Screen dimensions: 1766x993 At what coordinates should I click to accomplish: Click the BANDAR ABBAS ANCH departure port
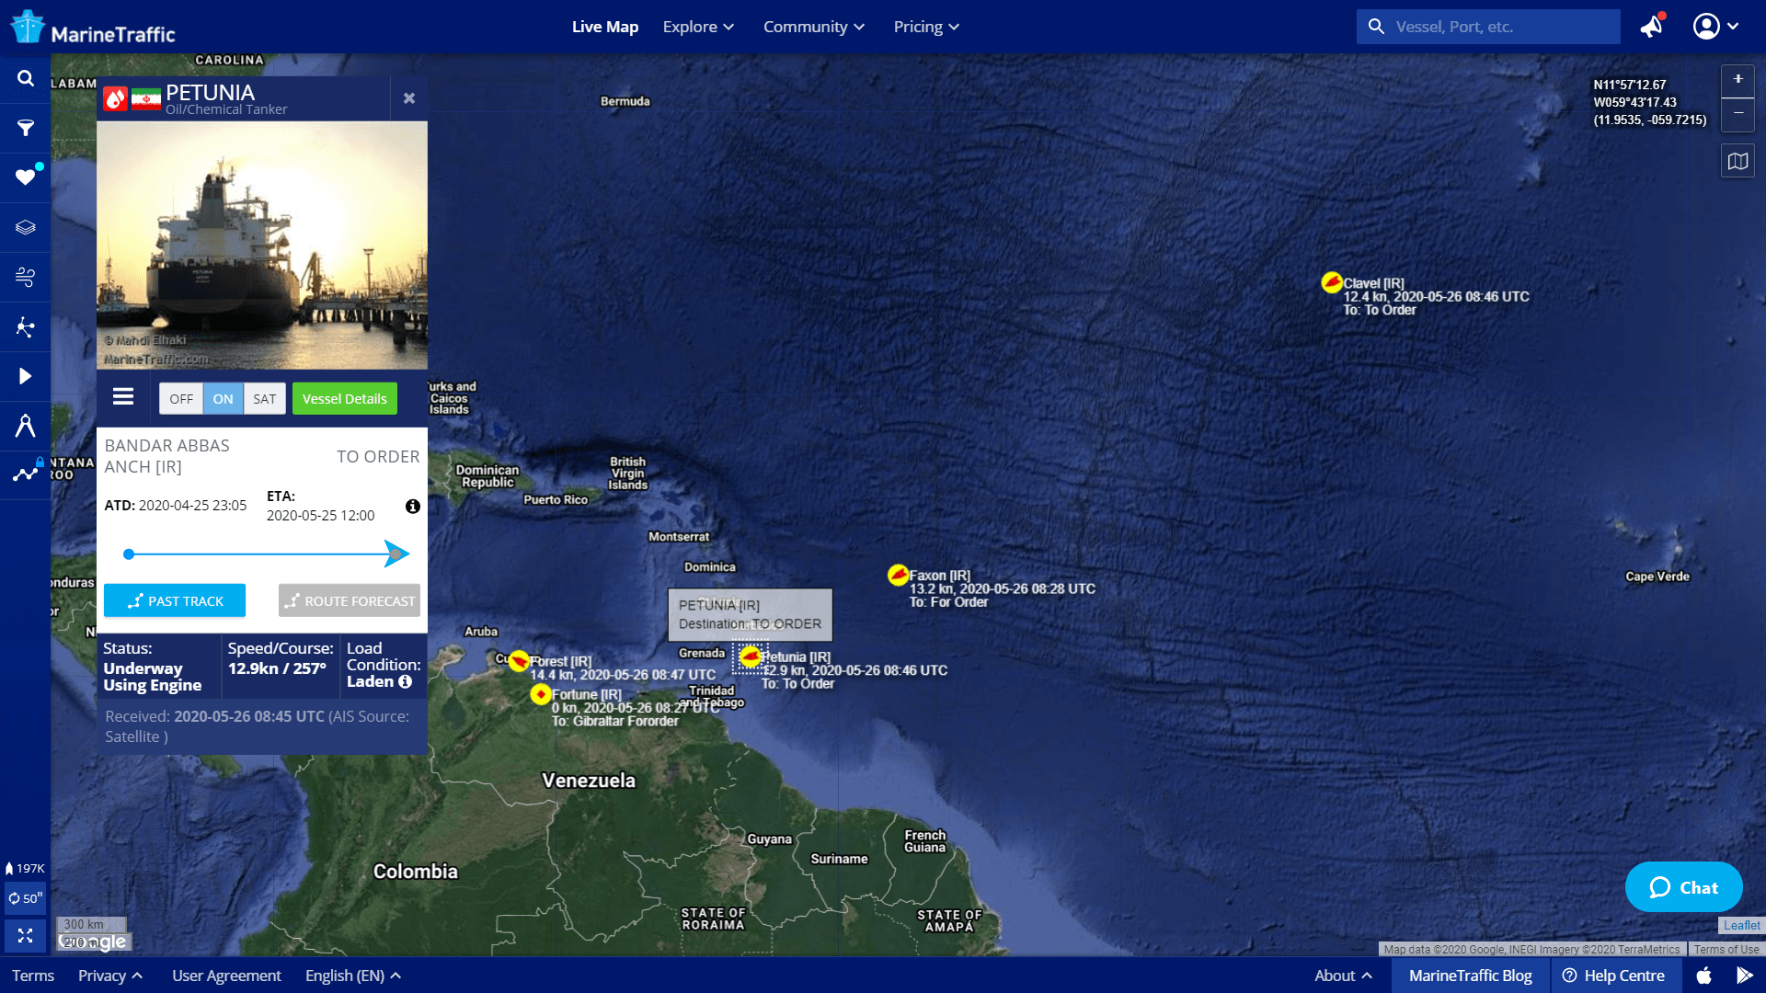click(166, 456)
